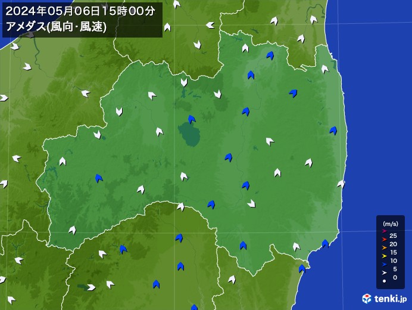Click the アメダス(風向・風速) title text
This screenshot has width=412, height=310.
(x=56, y=27)
